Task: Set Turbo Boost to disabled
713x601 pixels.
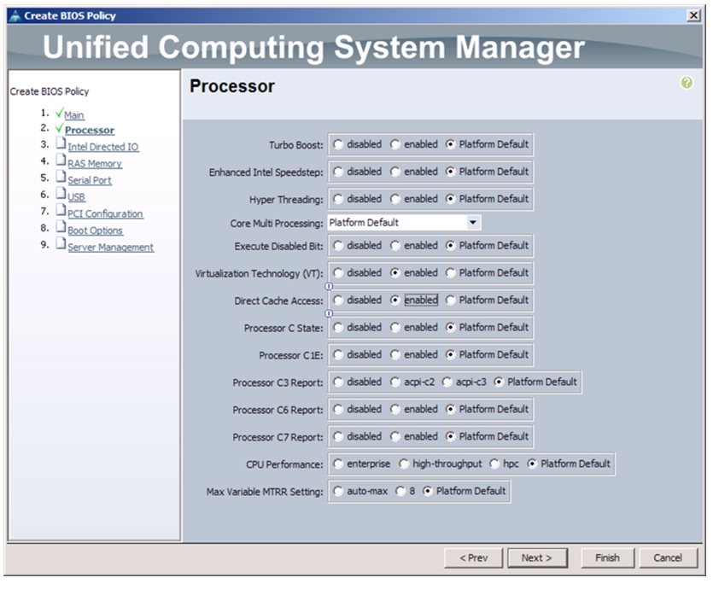Action: (x=338, y=144)
